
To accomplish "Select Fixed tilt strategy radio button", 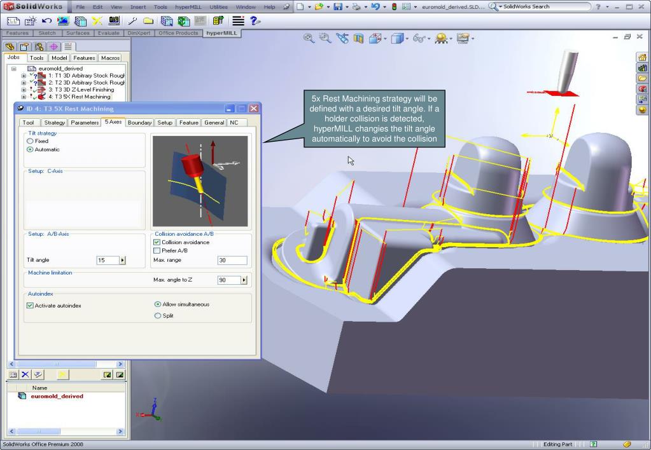I will coord(30,141).
